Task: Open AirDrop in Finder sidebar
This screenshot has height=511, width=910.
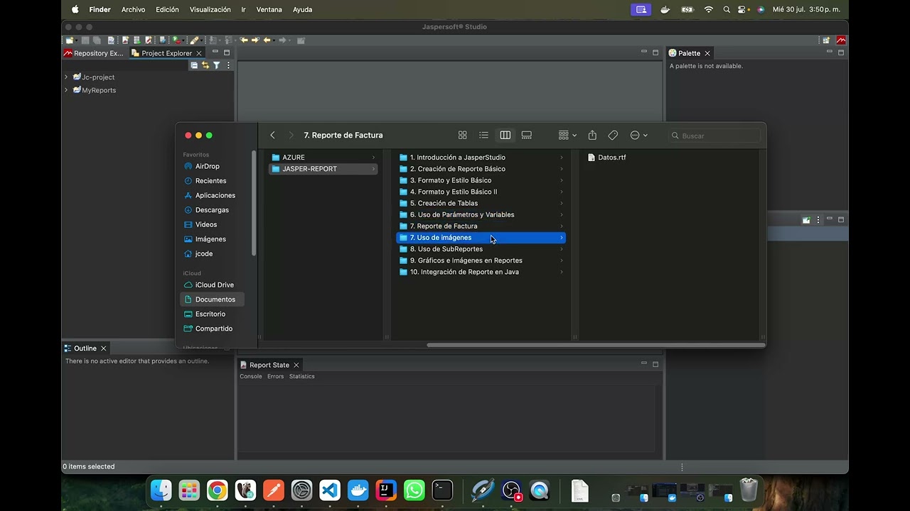Action: pos(208,166)
